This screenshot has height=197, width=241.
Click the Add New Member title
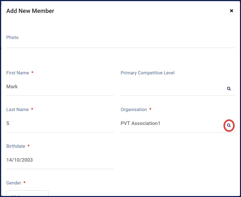coord(30,11)
